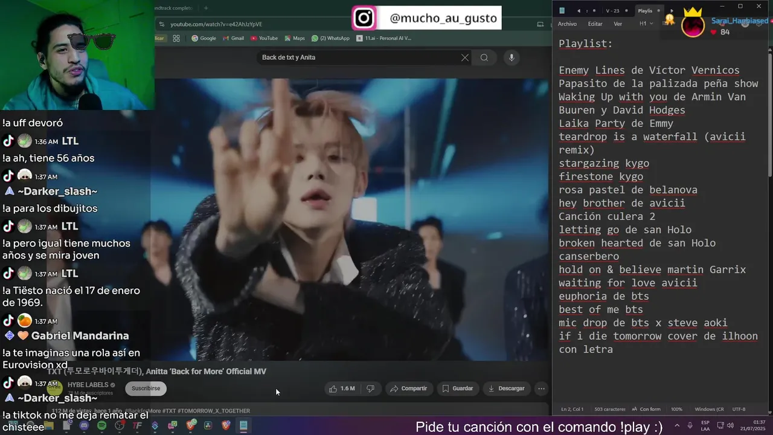Toggle the Con form formatting status option
Viewport: 773px width, 435px height.
click(646, 409)
